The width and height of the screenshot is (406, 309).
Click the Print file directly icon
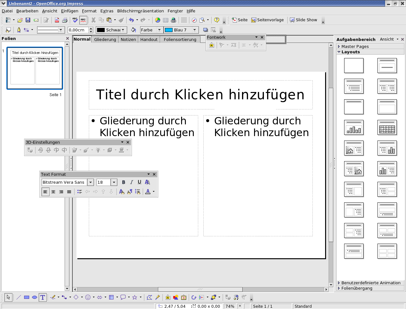tap(65, 20)
